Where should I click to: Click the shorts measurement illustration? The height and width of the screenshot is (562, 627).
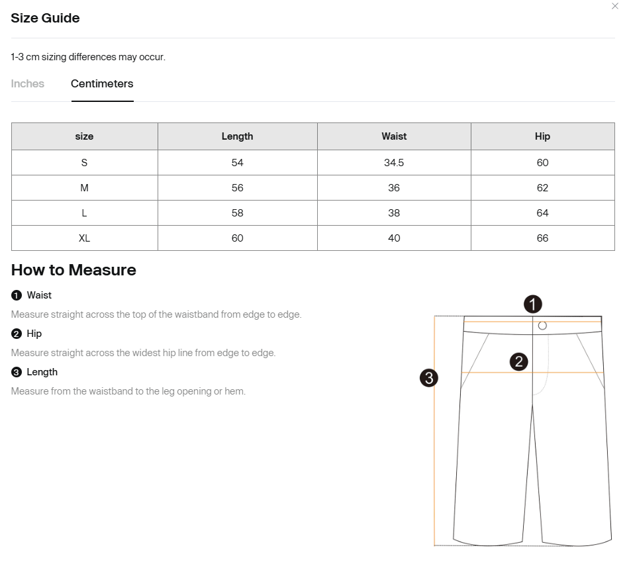[516, 421]
